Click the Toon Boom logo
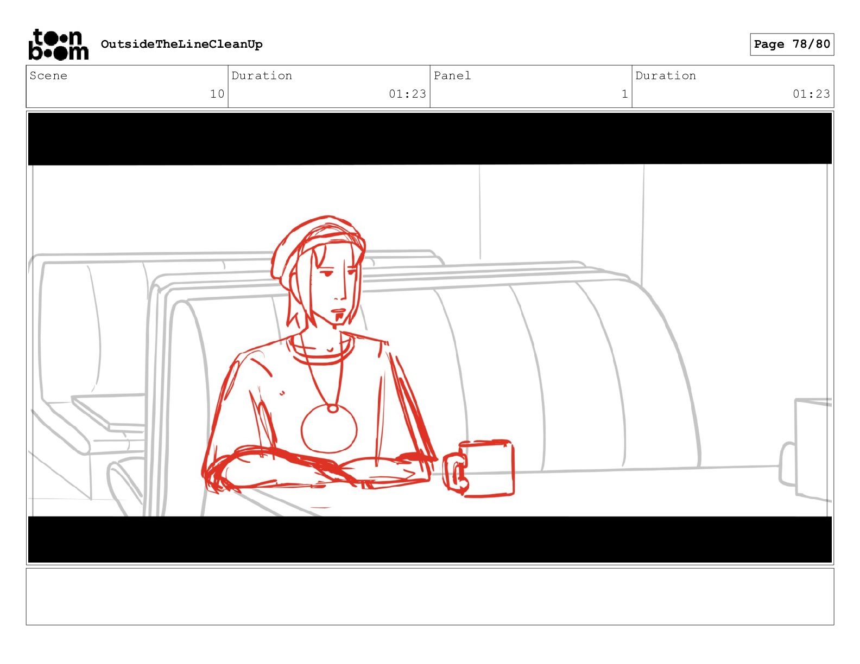This screenshot has width=860, height=664. click(58, 44)
